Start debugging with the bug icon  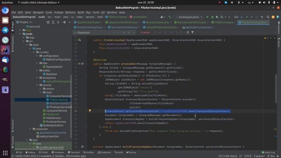212,17
